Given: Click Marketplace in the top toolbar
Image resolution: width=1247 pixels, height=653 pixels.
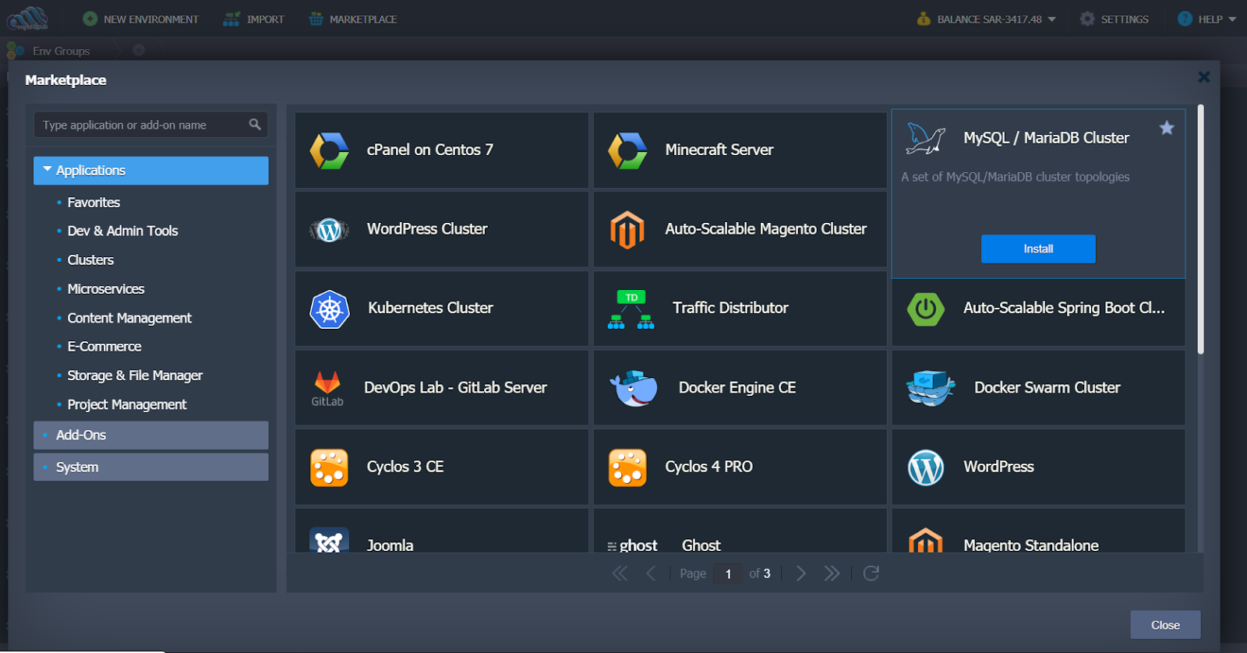Looking at the screenshot, I should tap(353, 19).
